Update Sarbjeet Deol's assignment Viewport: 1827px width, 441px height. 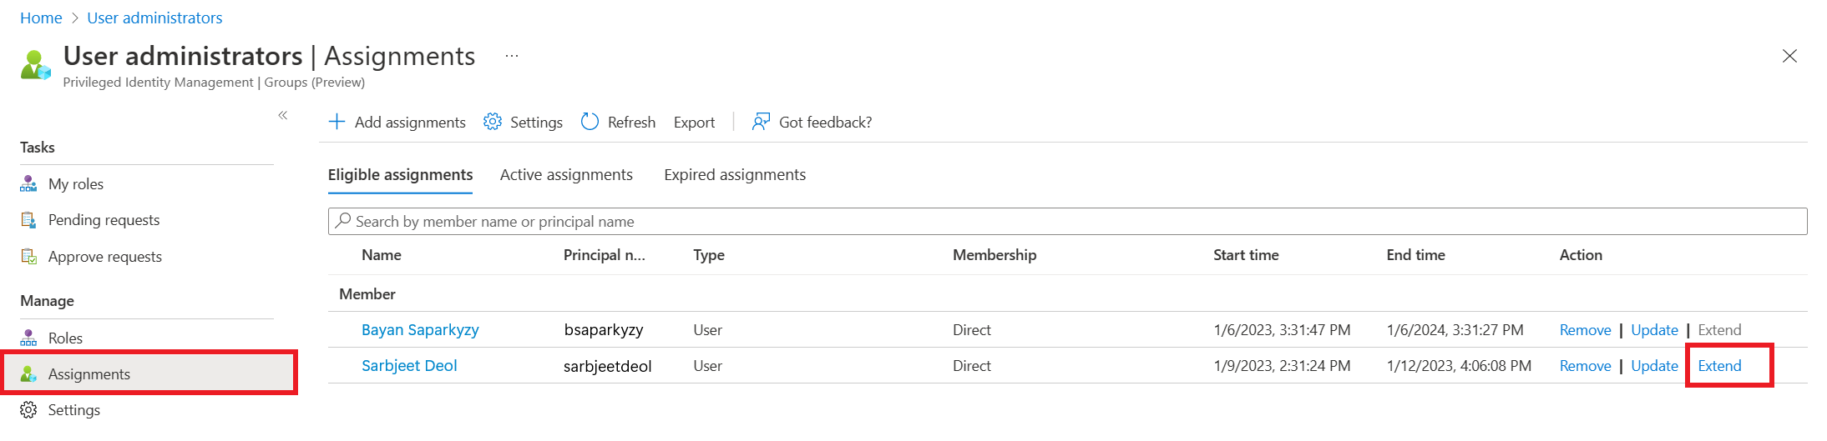click(x=1654, y=366)
